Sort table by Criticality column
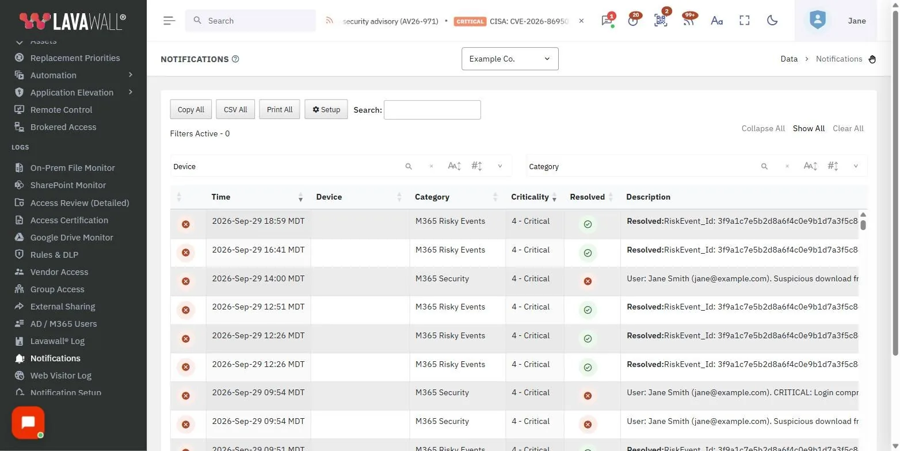The width and height of the screenshot is (900, 451). 533,197
